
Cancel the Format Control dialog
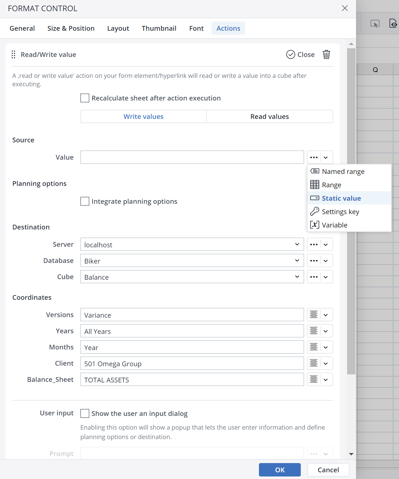coord(328,470)
